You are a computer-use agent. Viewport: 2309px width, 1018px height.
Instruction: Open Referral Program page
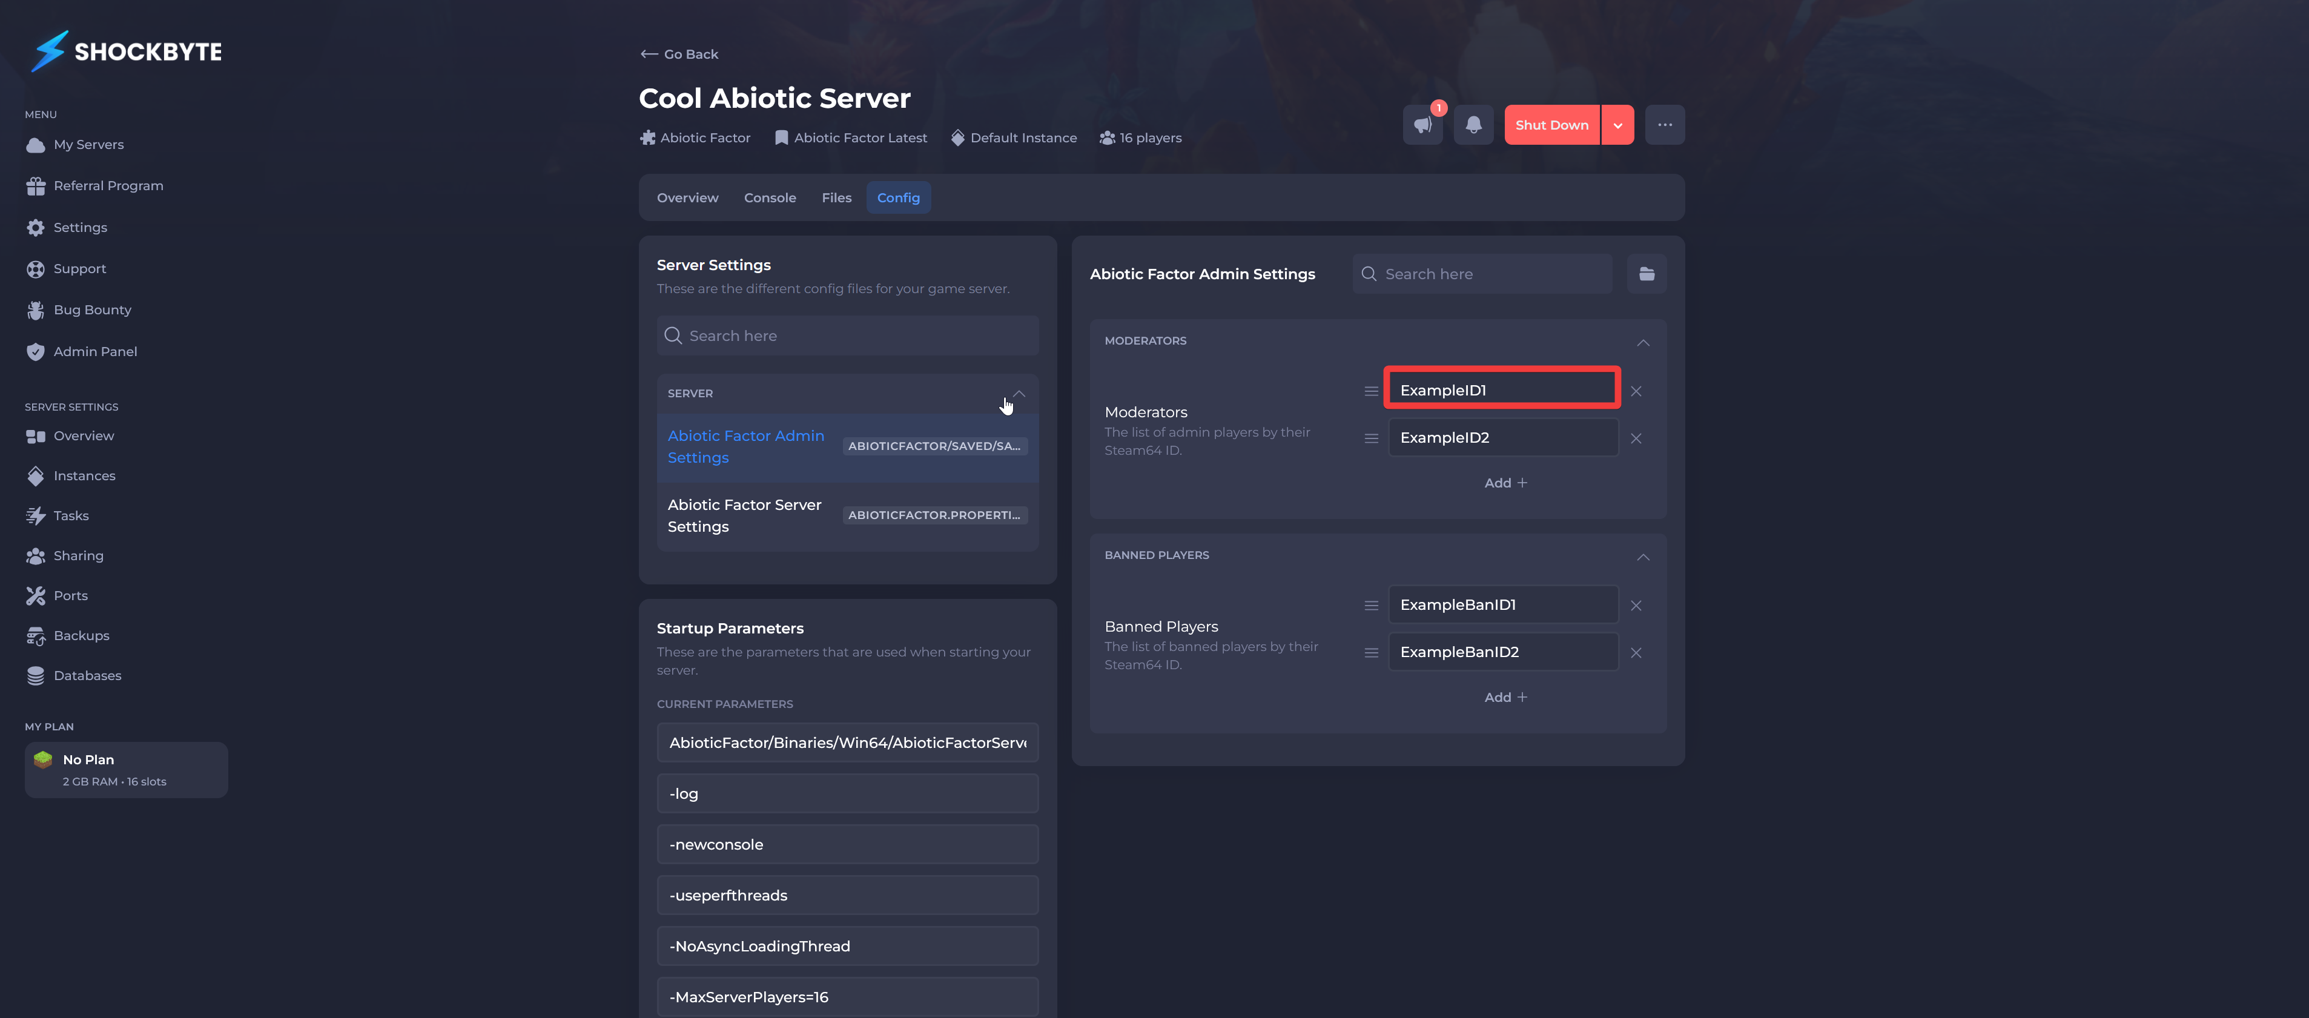point(95,185)
